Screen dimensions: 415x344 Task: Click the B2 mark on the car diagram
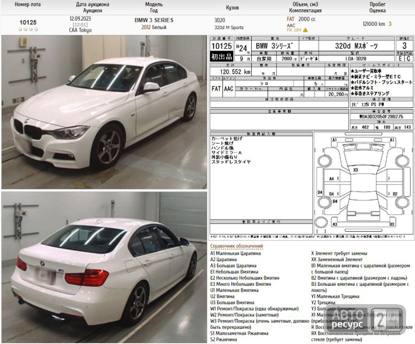coord(395,194)
